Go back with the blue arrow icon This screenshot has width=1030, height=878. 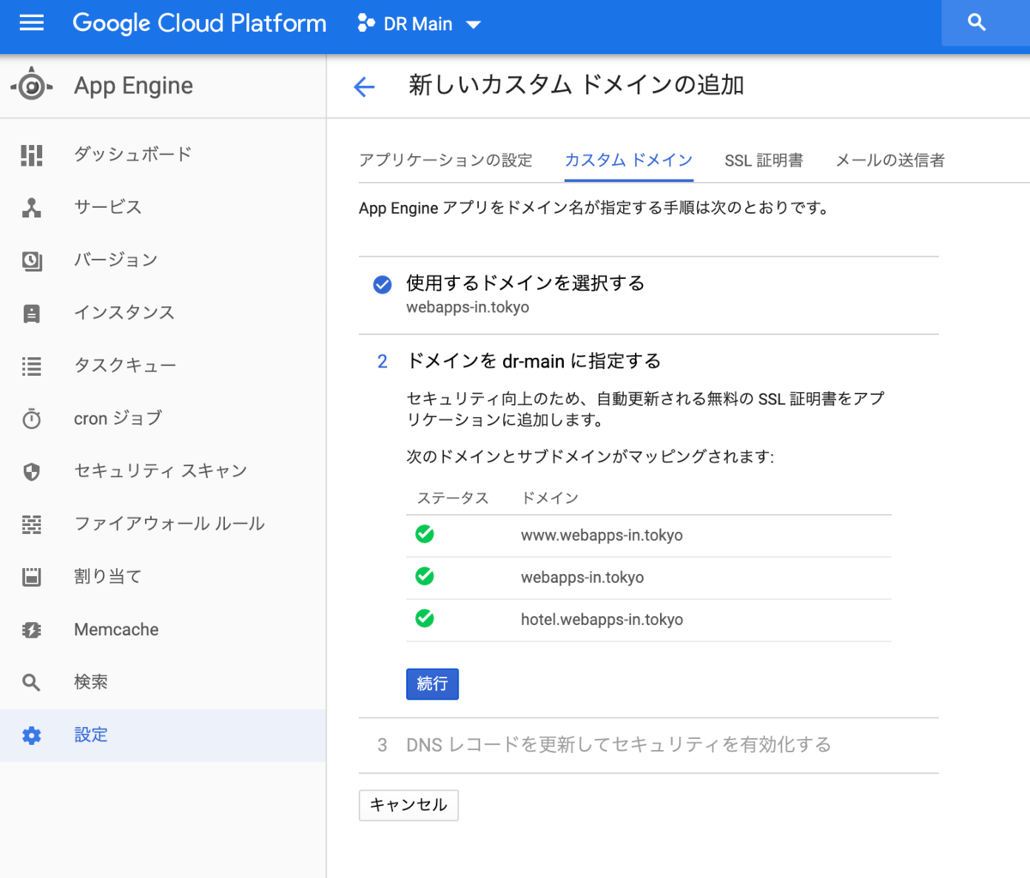[364, 87]
